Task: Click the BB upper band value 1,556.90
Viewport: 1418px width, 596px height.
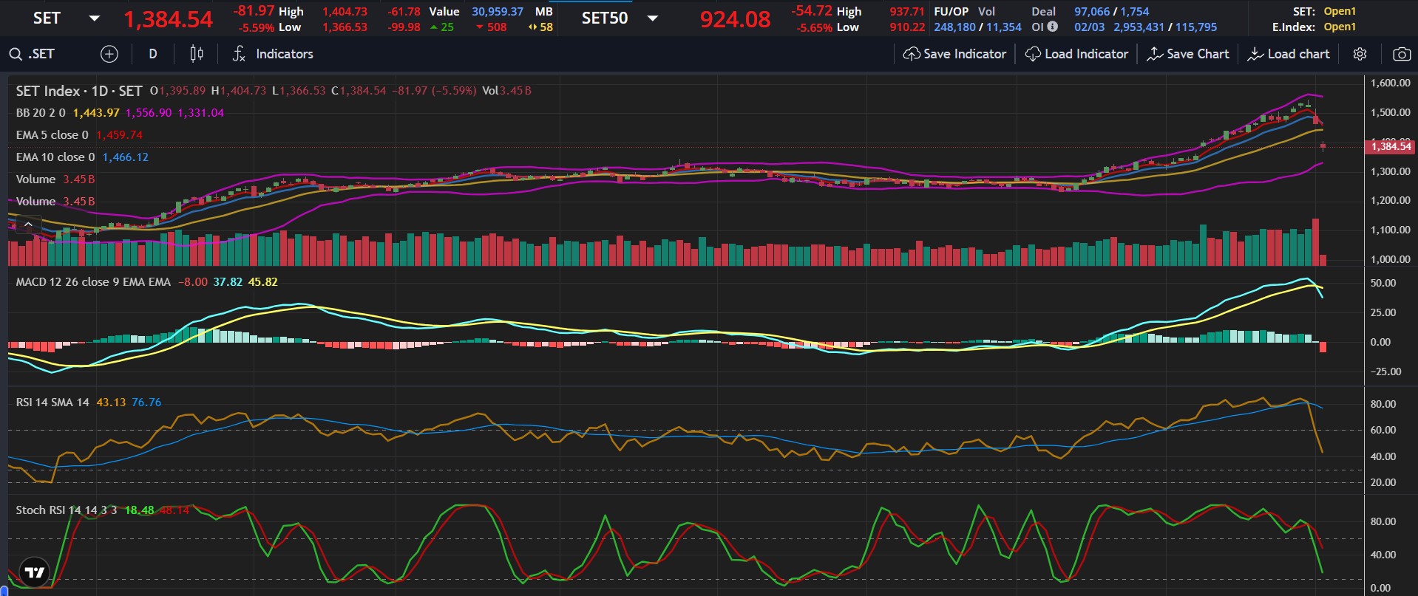Action: [x=149, y=113]
